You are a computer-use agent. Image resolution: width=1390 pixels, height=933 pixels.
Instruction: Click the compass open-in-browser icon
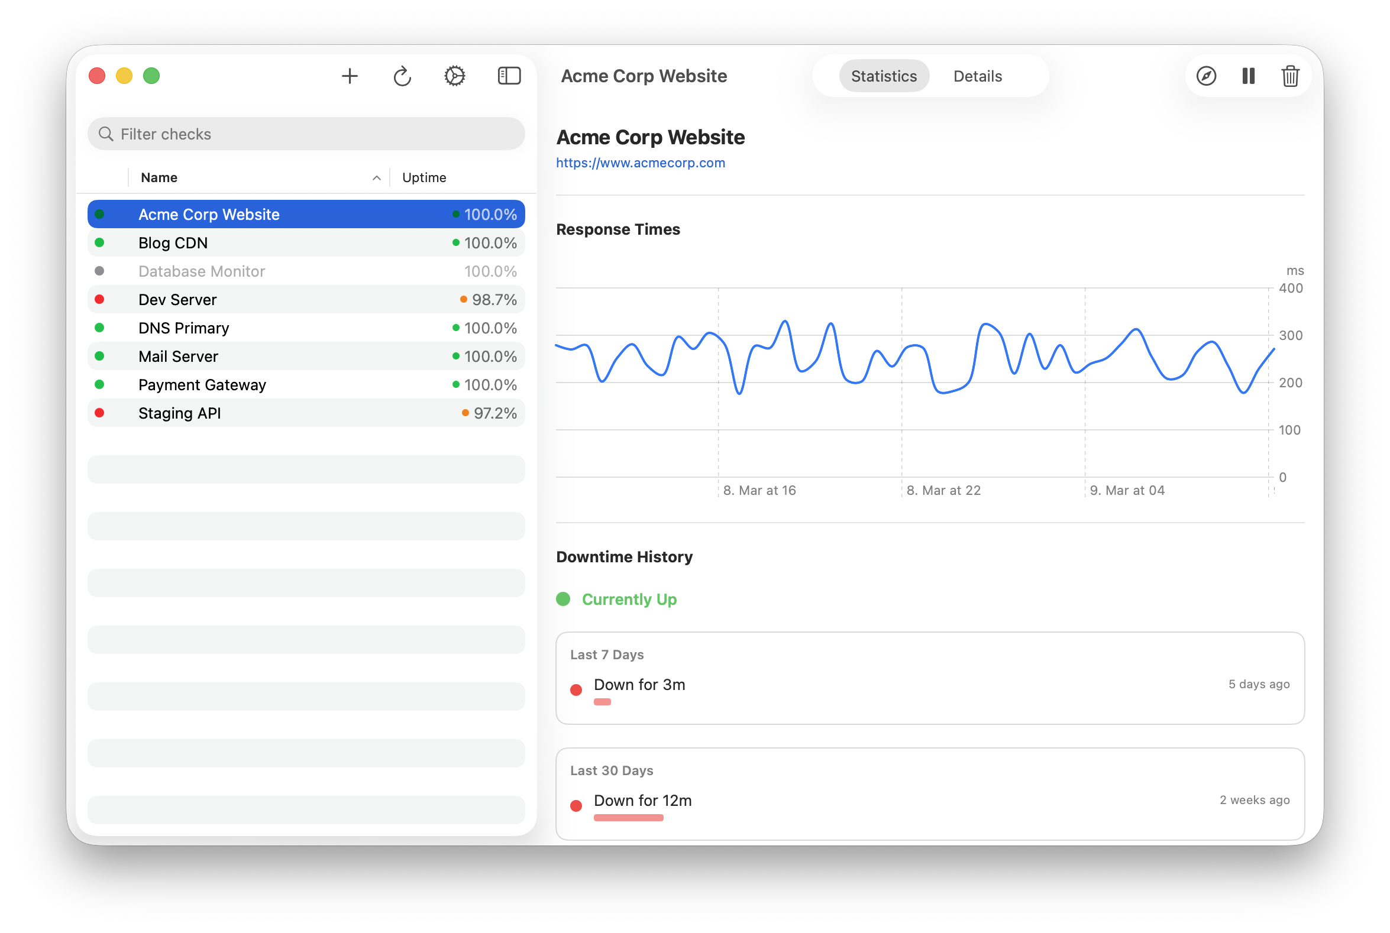click(x=1206, y=76)
